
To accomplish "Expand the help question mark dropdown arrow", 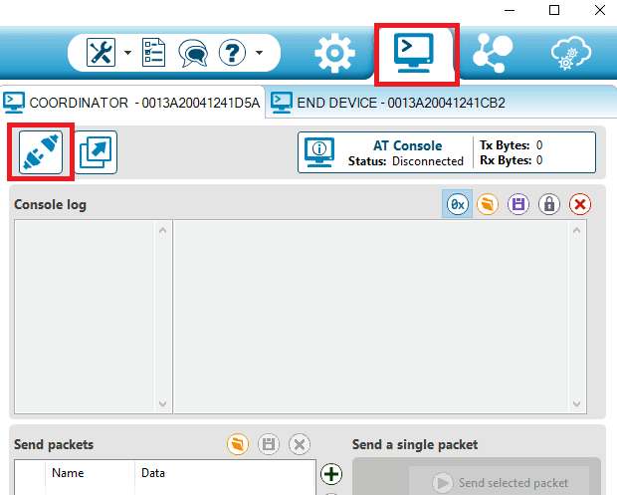I will click(260, 52).
